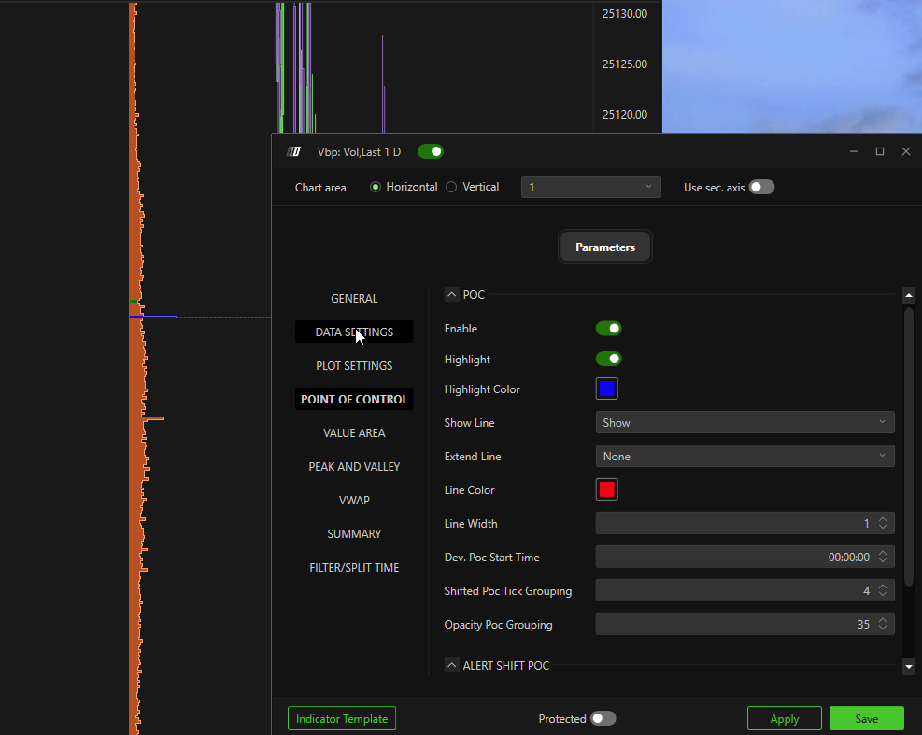
Task: Open the blue Highlight Color swatch
Action: pyautogui.click(x=607, y=389)
